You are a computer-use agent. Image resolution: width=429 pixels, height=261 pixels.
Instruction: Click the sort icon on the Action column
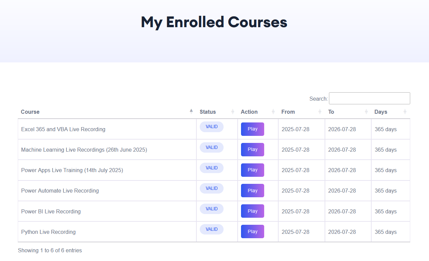click(x=274, y=111)
